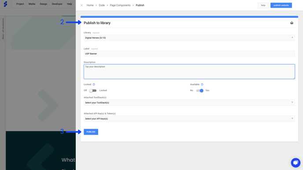Open the Attached API Key(s) dropdown
Image resolution: width=303 pixels, height=170 pixels.
click(189, 119)
